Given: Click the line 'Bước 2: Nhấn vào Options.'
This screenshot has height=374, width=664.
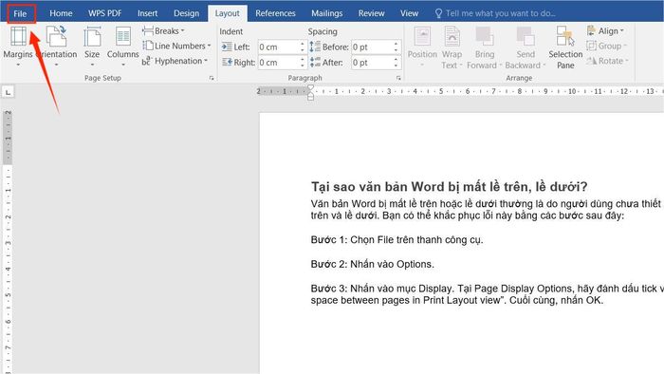Looking at the screenshot, I should point(372,264).
